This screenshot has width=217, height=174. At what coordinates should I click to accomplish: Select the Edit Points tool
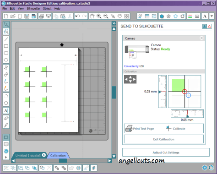point(6,32)
